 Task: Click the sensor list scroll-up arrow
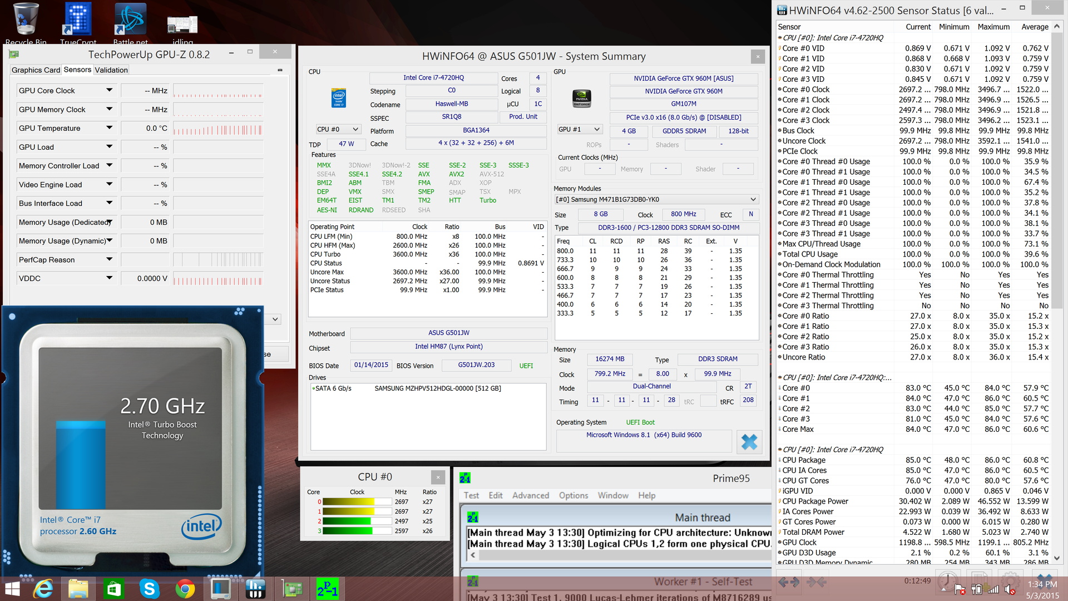click(x=1057, y=26)
